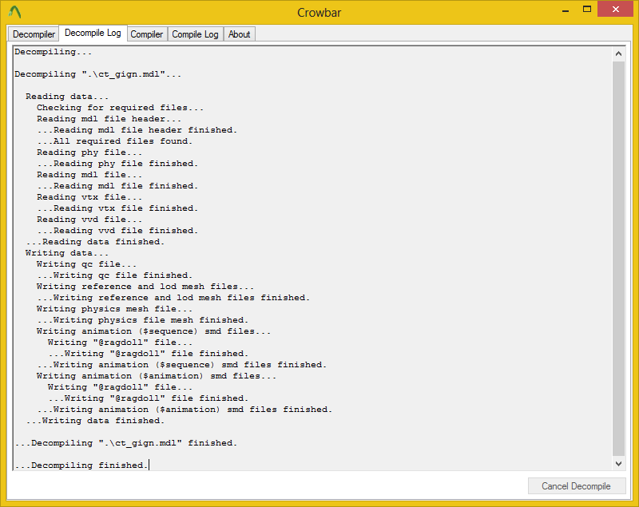Viewport: 639px width, 507px height.
Task: Click "...Reading phy file finished." line
Action: (x=117, y=164)
